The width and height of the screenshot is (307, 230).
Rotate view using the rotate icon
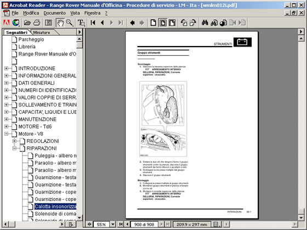click(184, 22)
